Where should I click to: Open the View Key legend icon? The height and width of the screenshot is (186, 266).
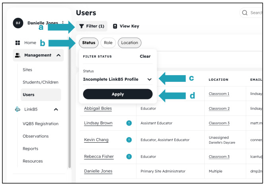coord(115,26)
